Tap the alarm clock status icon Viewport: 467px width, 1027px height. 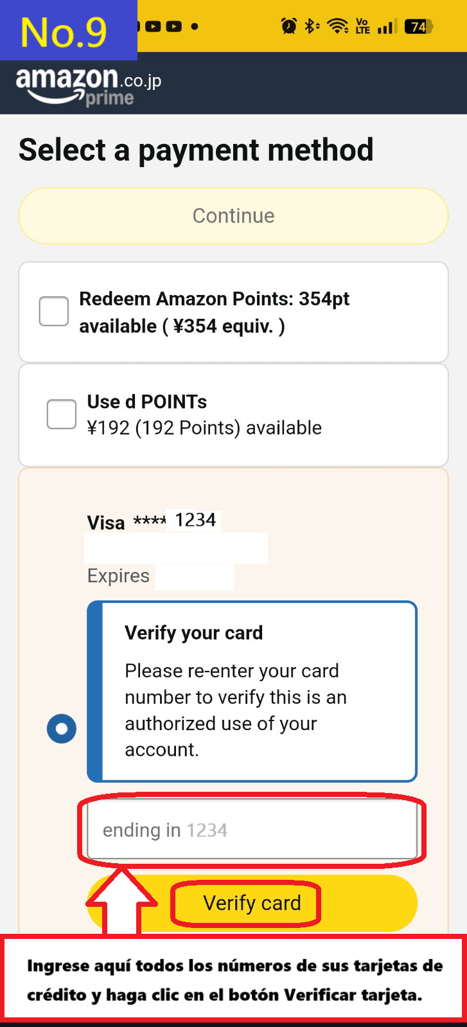coord(289,26)
